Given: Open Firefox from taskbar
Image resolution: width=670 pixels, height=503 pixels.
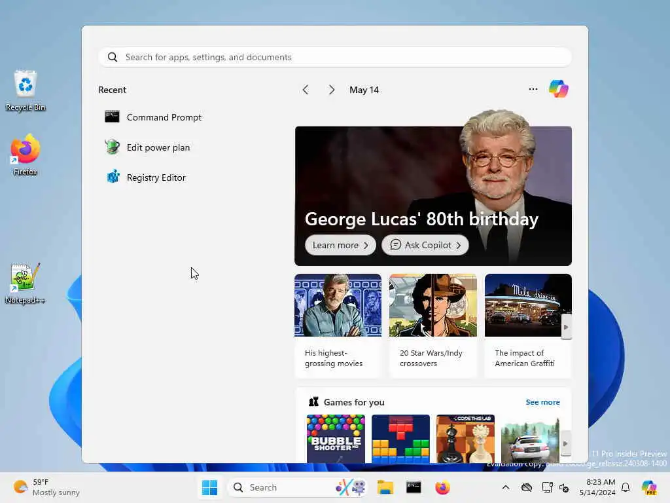Looking at the screenshot, I should (x=443, y=487).
